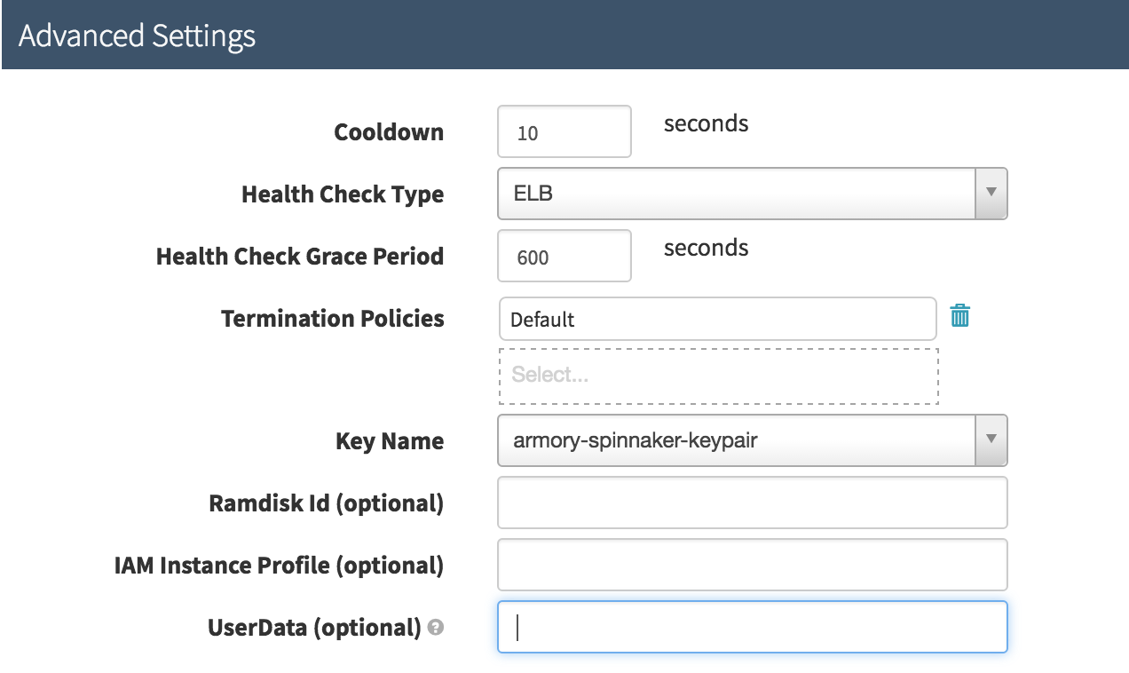Click the Cooldown field label
This screenshot has width=1129, height=673.
click(x=389, y=132)
